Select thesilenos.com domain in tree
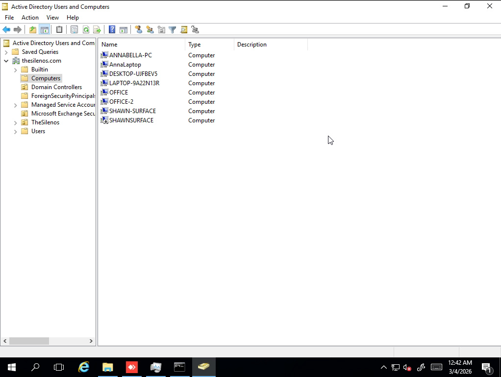Viewport: 501px width, 377px height. (41, 61)
